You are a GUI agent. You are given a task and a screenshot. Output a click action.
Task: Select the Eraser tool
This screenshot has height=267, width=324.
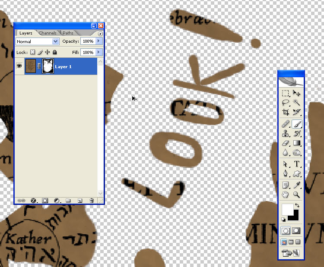pyautogui.click(x=286, y=143)
